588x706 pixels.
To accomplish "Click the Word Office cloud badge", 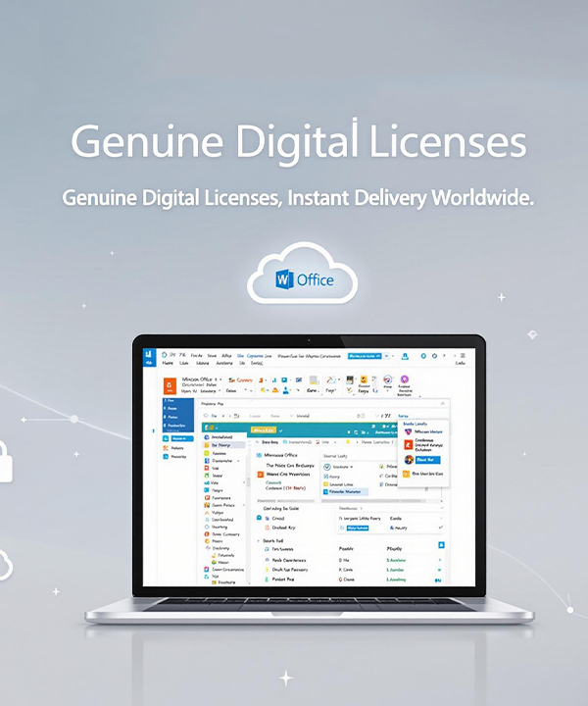I will [303, 279].
